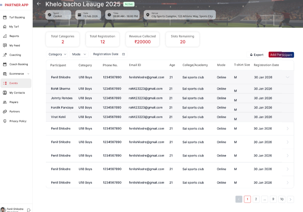Click the My Turf home icon
This screenshot has height=212, width=303.
(5, 26)
